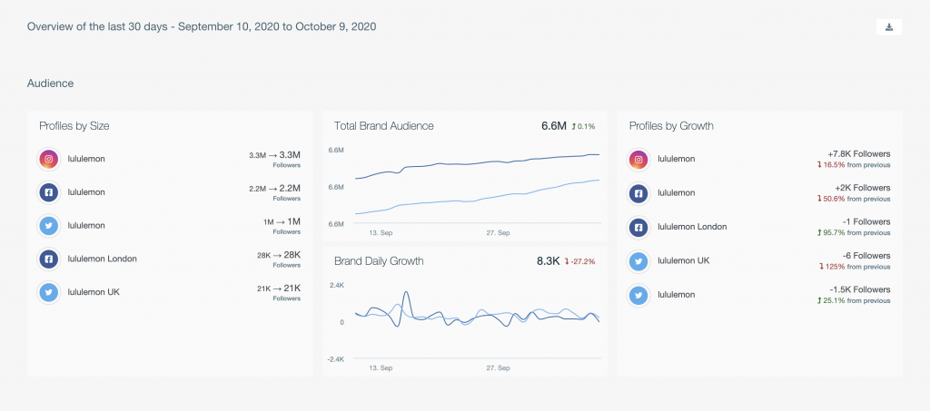Click the Instagram icon in Profiles by Growth
Image resolution: width=930 pixels, height=411 pixels.
coord(639,159)
